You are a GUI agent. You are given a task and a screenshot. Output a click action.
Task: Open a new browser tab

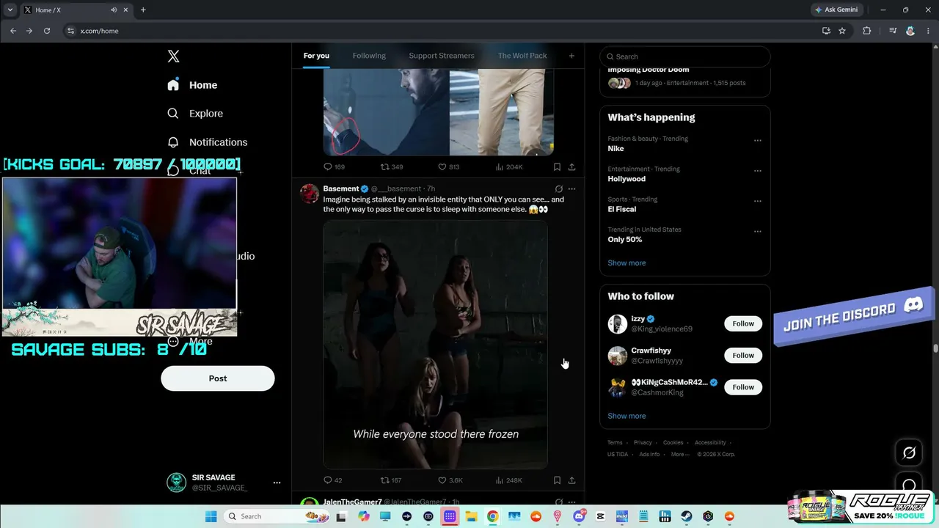[143, 10]
